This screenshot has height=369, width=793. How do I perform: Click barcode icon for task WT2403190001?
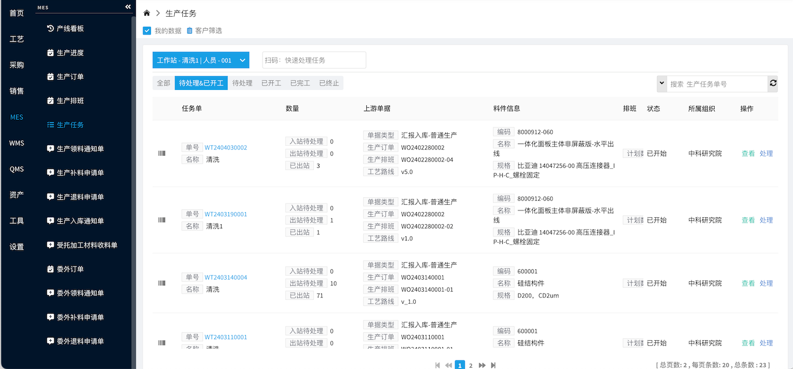pos(161,220)
